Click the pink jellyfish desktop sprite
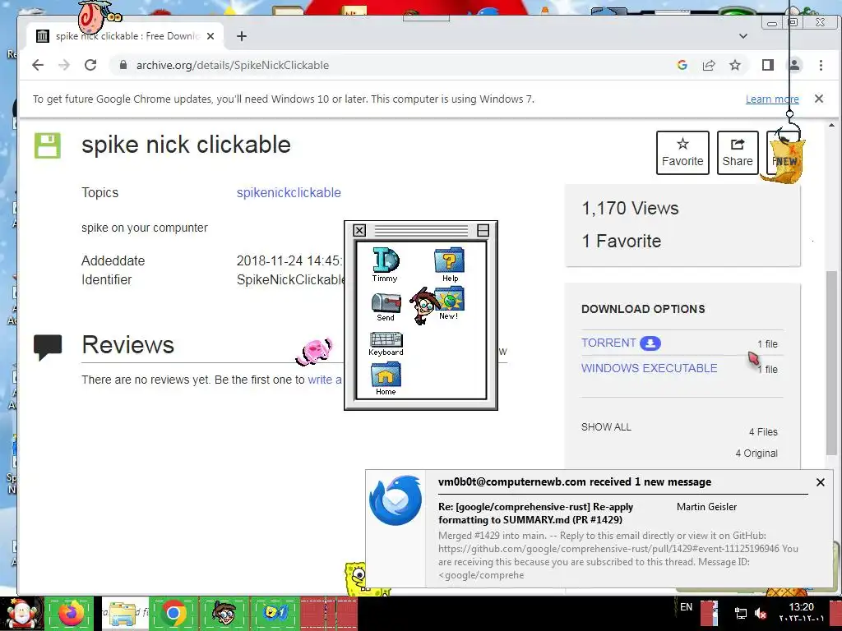The height and width of the screenshot is (631, 842). [315, 352]
